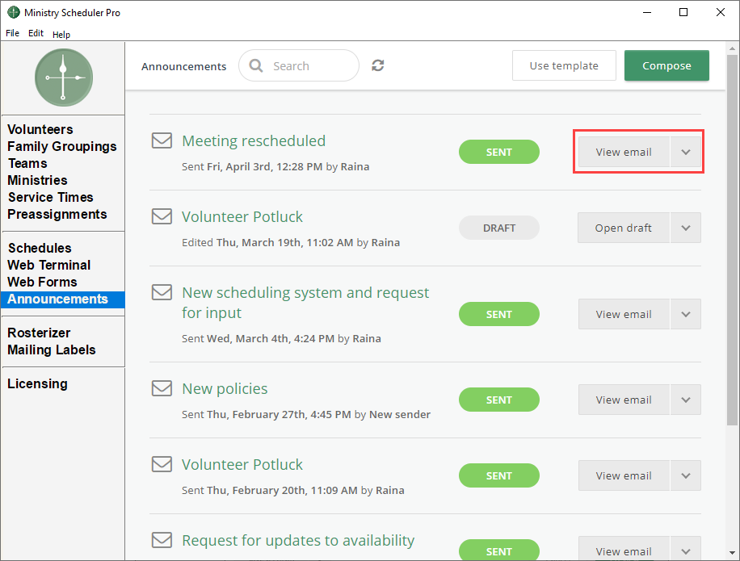This screenshot has width=740, height=561.
Task: Open the Help menu
Action: click(61, 34)
